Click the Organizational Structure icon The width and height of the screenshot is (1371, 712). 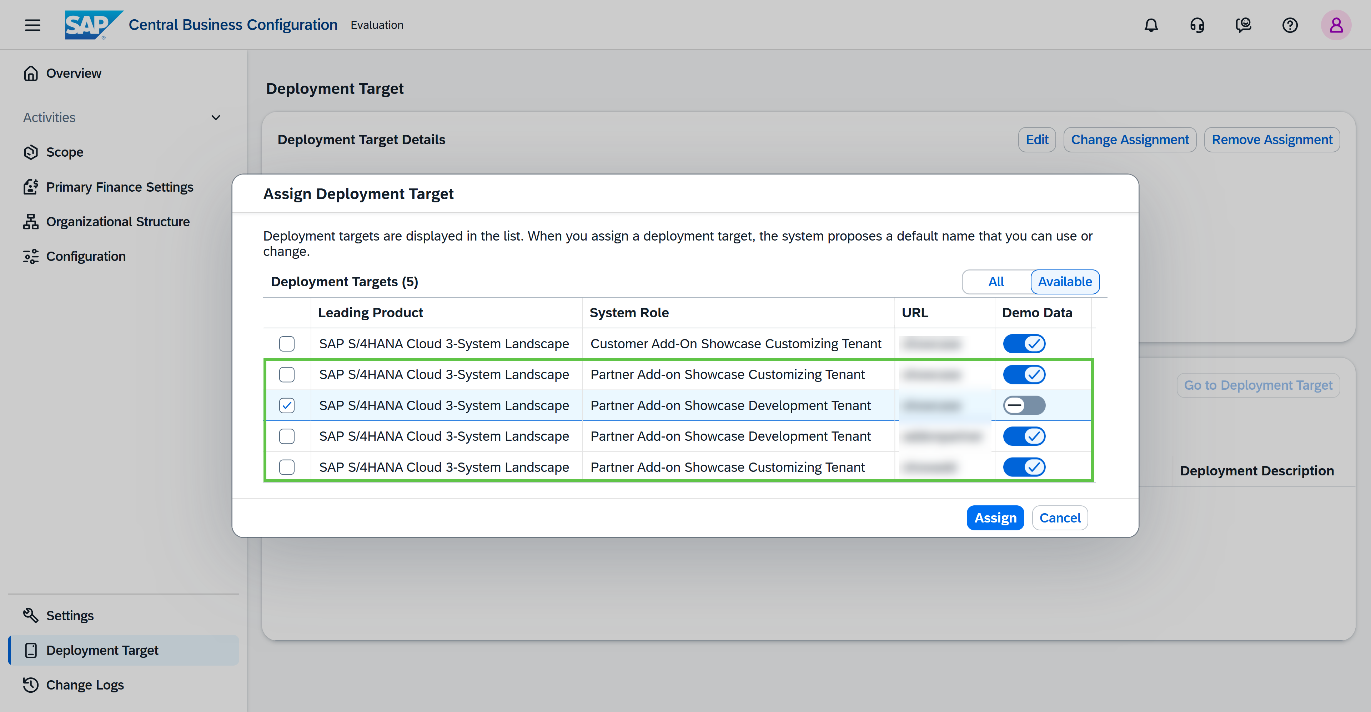point(31,221)
